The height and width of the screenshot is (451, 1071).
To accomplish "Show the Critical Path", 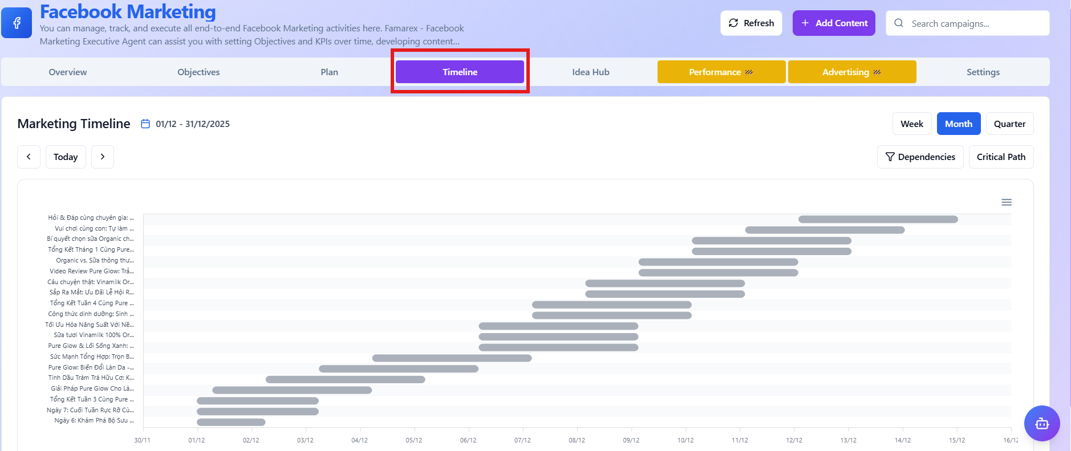I will pyautogui.click(x=1000, y=157).
